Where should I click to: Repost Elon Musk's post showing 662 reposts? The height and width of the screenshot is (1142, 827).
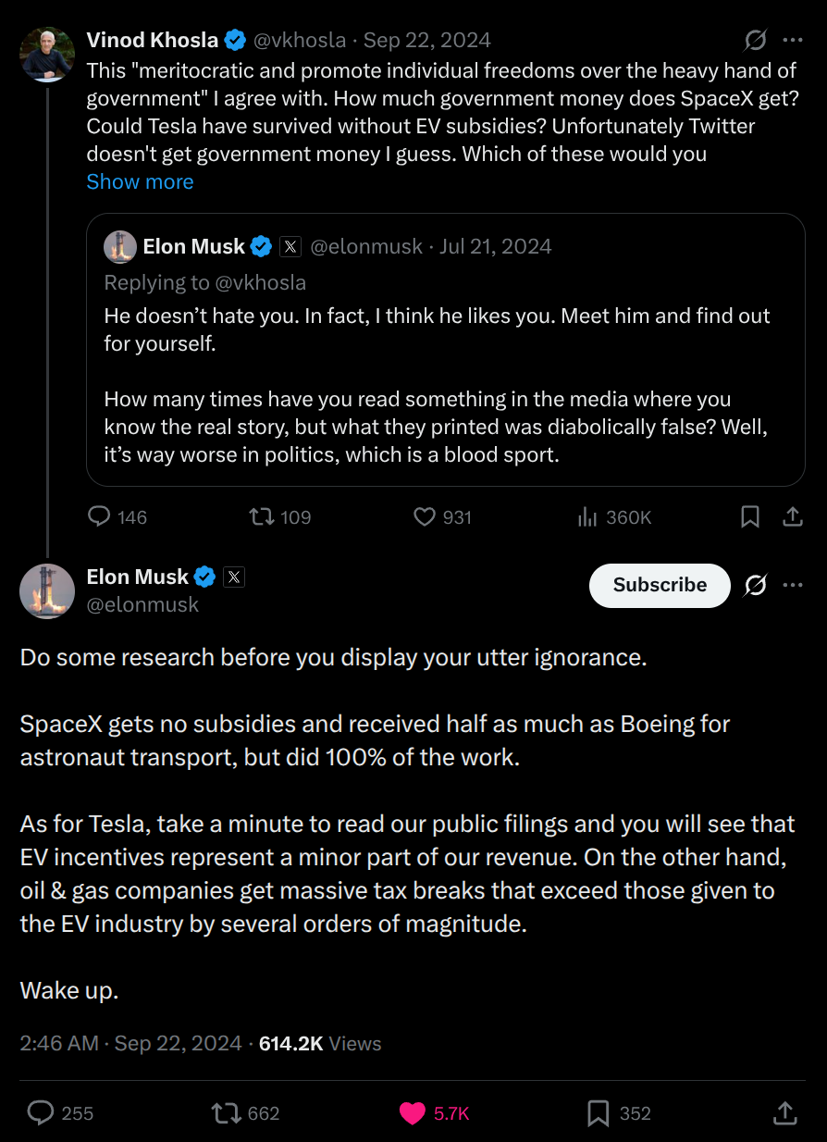pyautogui.click(x=245, y=1112)
